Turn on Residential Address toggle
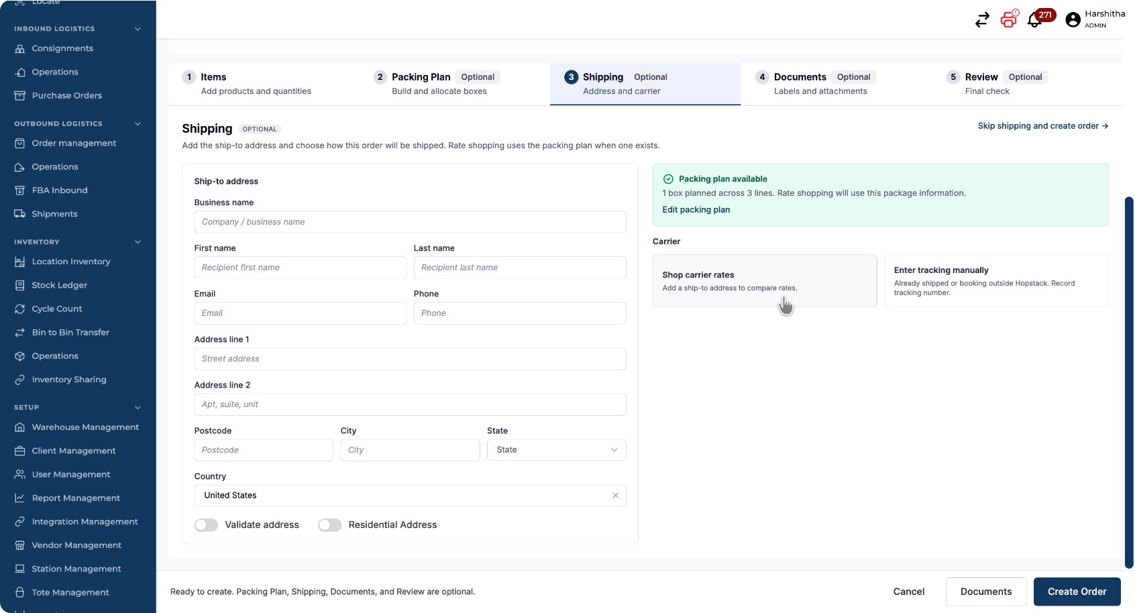This screenshot has height=613, width=1135. (329, 525)
